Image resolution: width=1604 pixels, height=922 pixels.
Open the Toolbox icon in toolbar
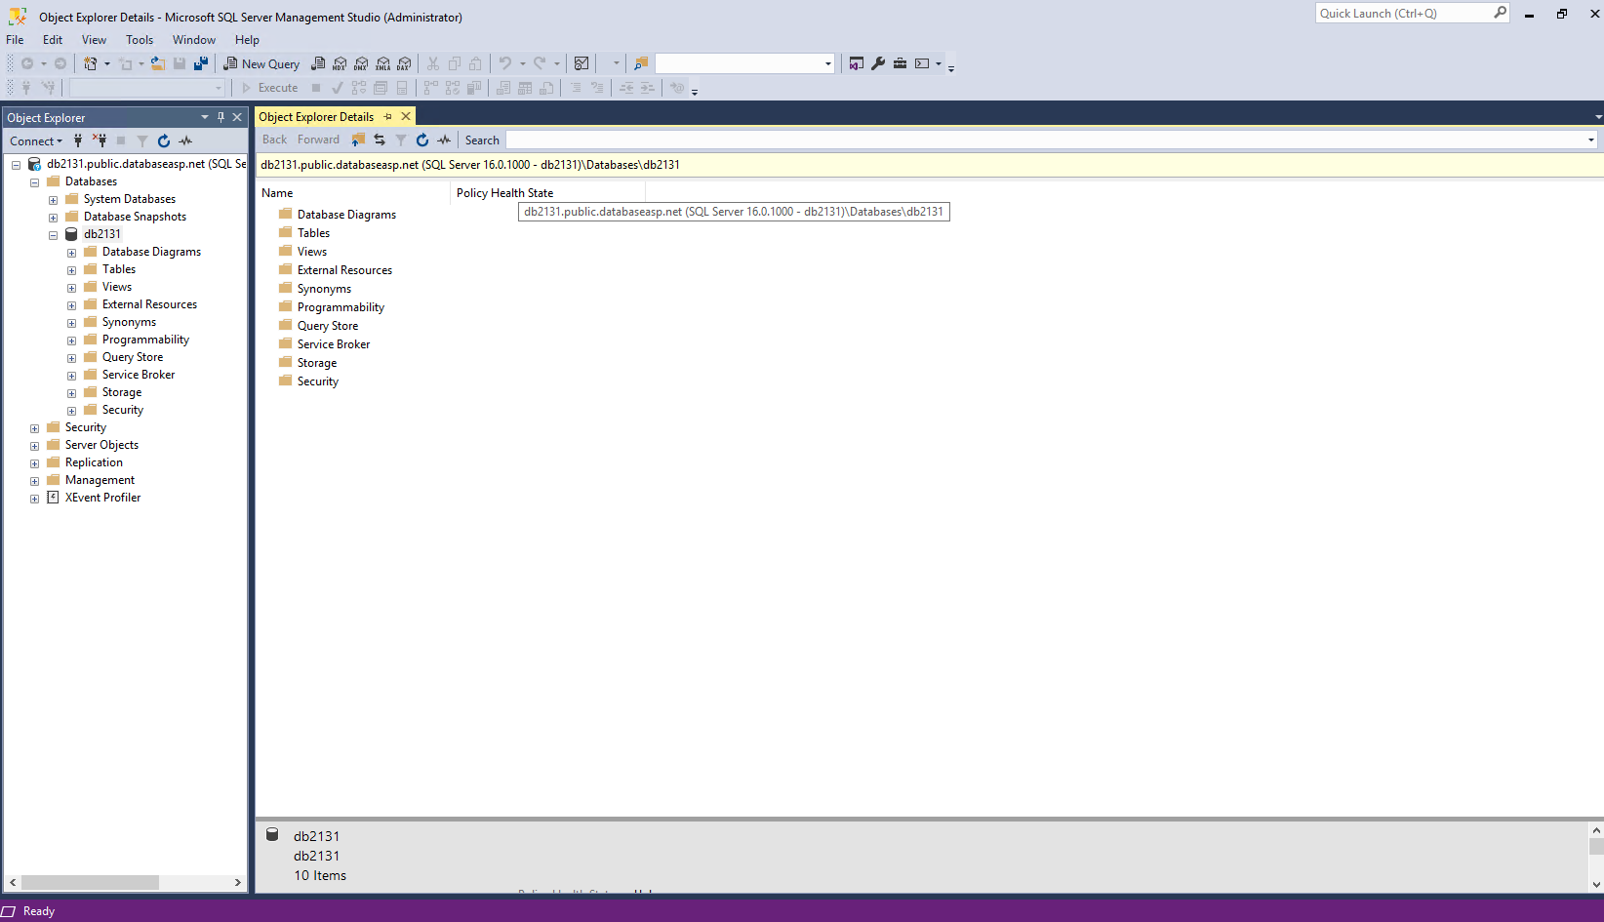tap(901, 63)
